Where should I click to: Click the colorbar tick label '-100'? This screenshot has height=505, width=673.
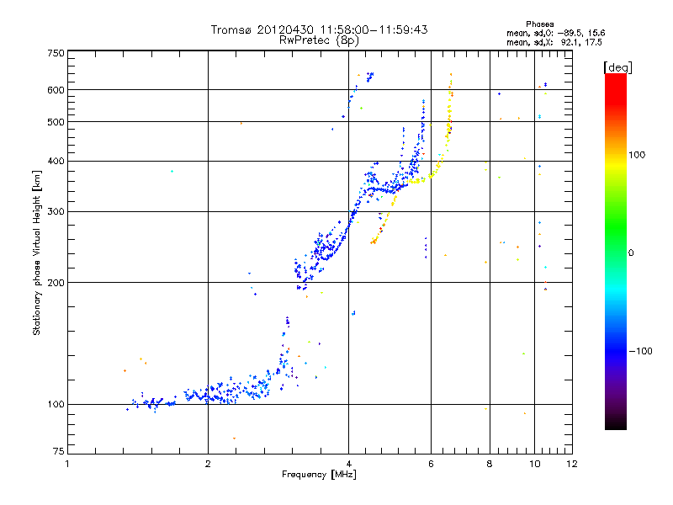640,351
